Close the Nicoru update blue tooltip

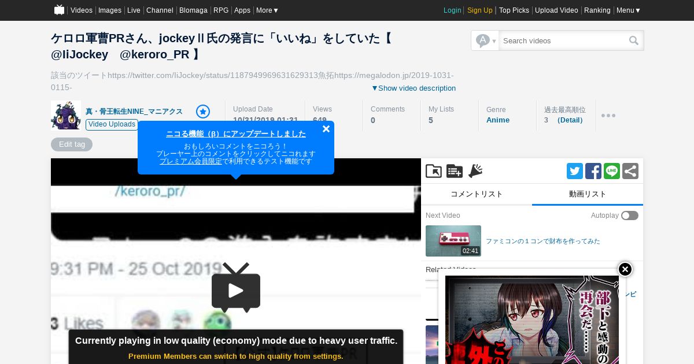tap(326, 129)
